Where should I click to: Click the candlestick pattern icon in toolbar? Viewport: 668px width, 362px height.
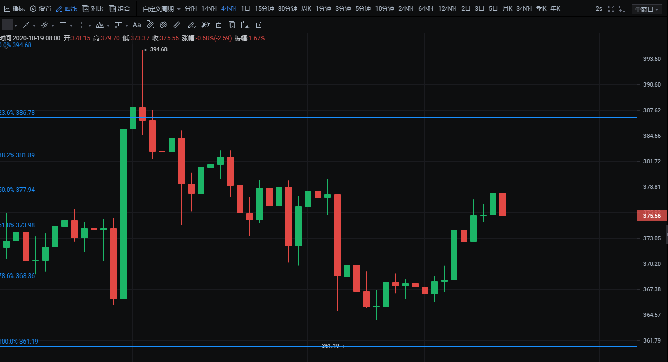(x=205, y=25)
